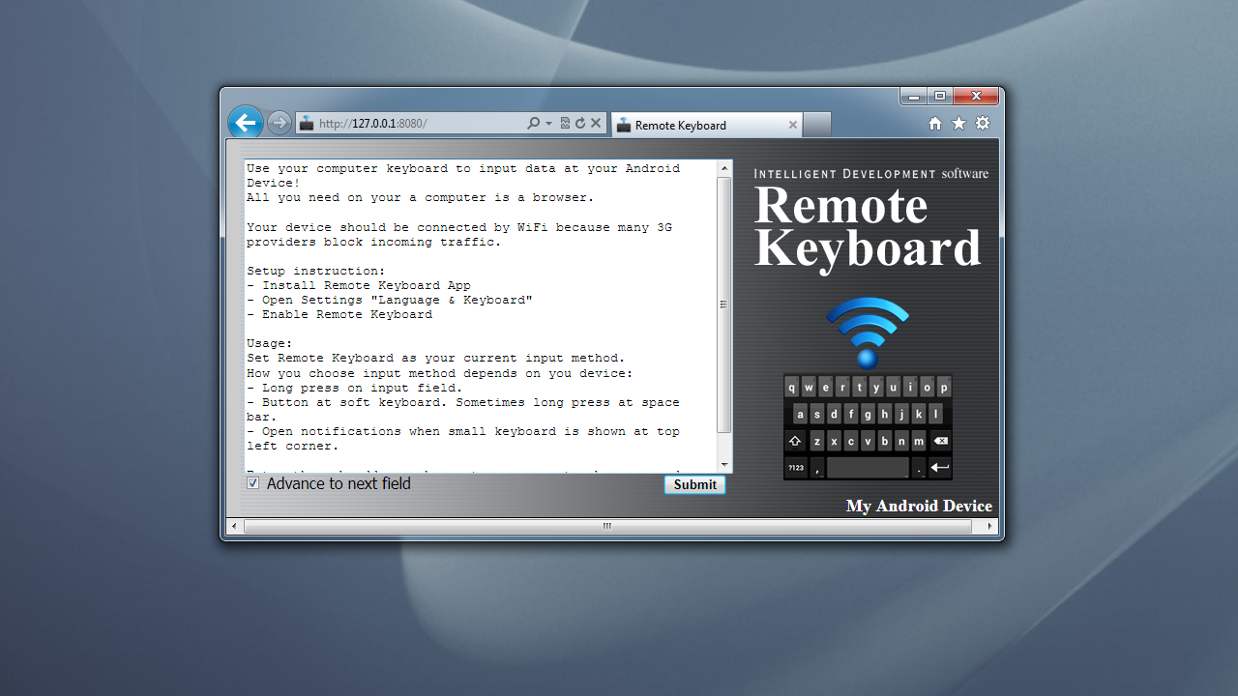This screenshot has height=696, width=1238.
Task: Select the Remote Keyboard tab
Action: click(x=707, y=125)
